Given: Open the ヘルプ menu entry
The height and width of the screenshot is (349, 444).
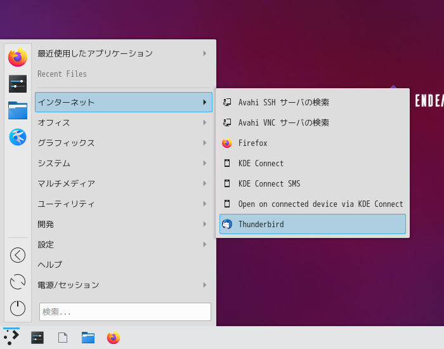Looking at the screenshot, I should tap(124, 265).
